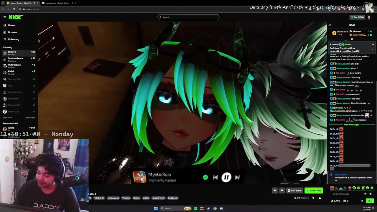This screenshot has width=377, height=212.
Task: Open the 1,490 channel points balance
Action: (335, 201)
